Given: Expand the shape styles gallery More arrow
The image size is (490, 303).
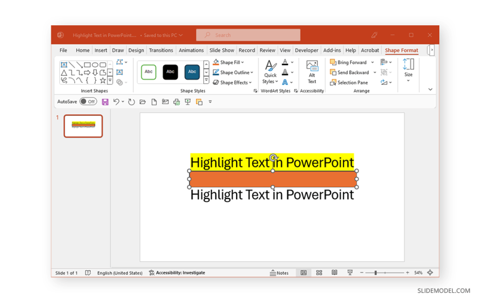Looking at the screenshot, I should coord(206,80).
